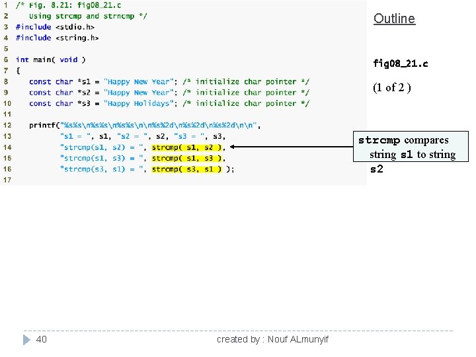
Task: Click the "strcmp(s3, s1) = " string literal
Action: point(101,169)
